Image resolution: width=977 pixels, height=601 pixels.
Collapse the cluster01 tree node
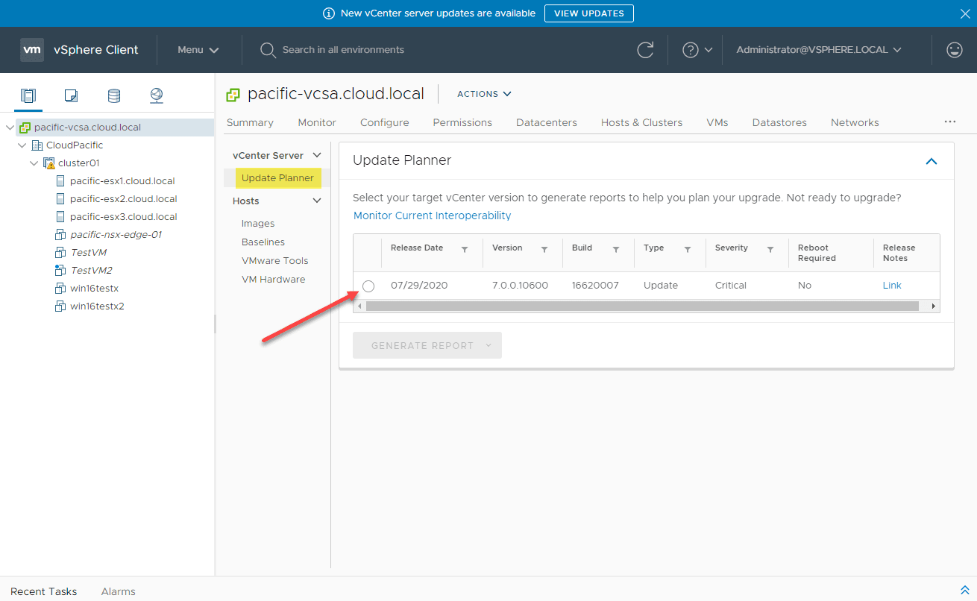click(34, 163)
